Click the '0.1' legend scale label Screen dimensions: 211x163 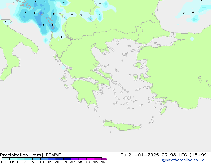coord(4,162)
